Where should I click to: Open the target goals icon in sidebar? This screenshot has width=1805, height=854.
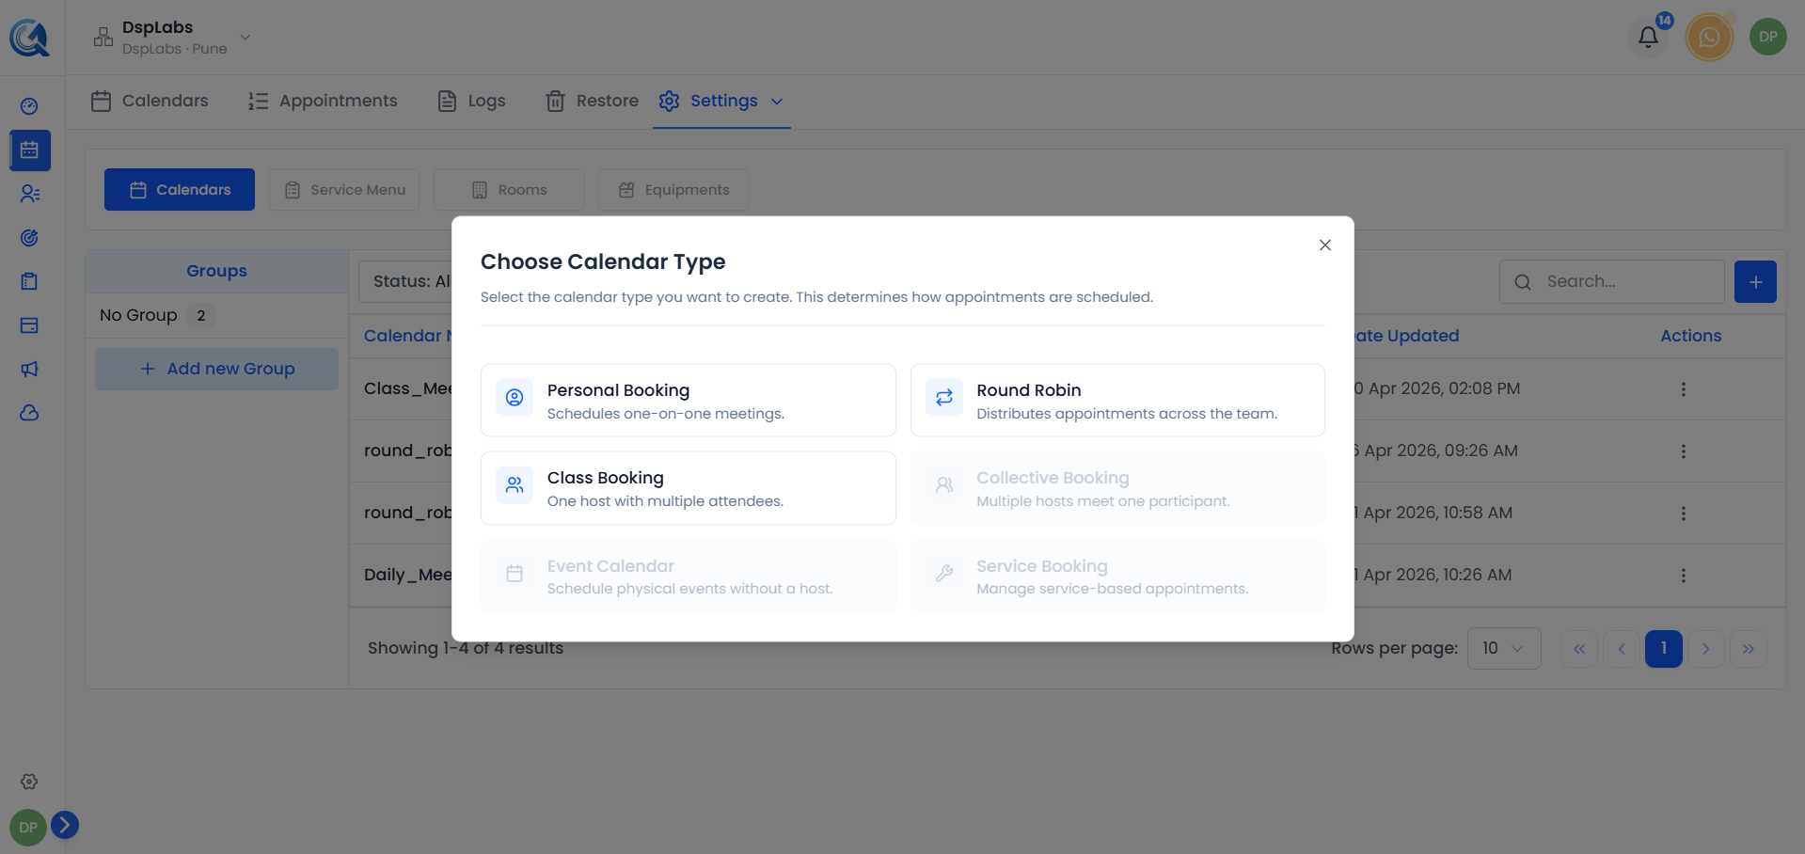pos(29,238)
